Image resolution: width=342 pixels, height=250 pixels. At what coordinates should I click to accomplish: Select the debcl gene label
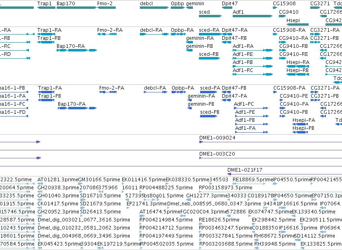[146, 4]
